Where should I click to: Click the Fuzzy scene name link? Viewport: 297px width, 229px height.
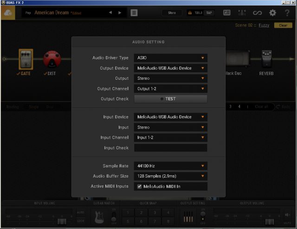pos(264,25)
